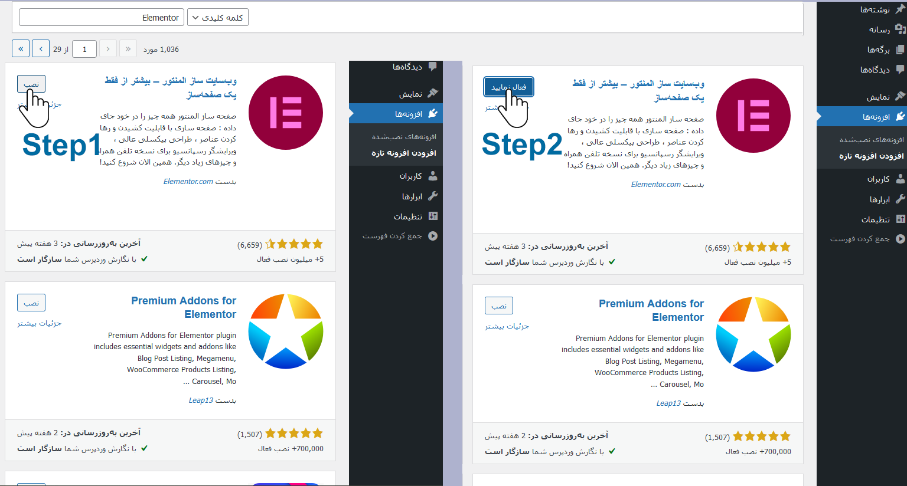907x486 pixels.
Task: Jump to the last page with the double-arrow button
Action: tap(21, 49)
